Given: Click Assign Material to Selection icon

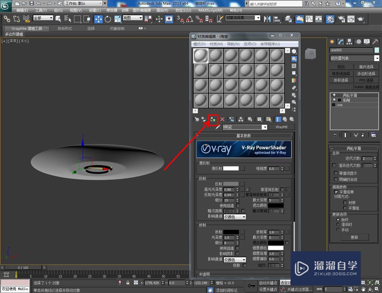Looking at the screenshot, I should 213,119.
